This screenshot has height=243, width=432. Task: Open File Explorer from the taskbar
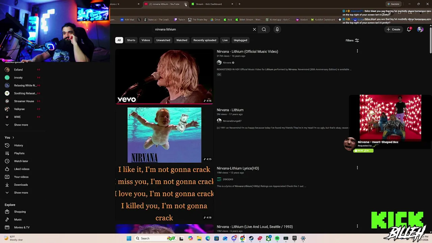point(199,238)
